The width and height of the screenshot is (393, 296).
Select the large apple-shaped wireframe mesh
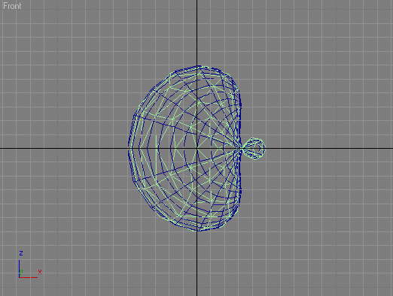pos(185,148)
